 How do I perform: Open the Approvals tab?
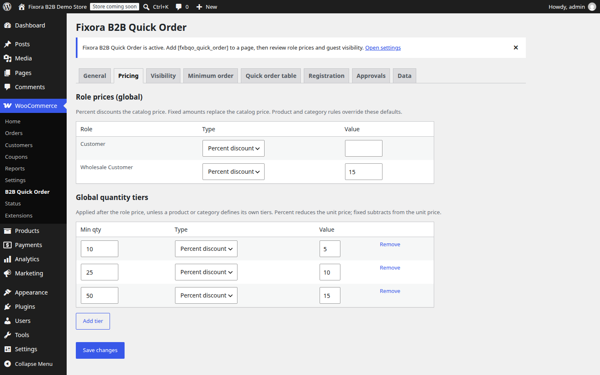coord(371,76)
